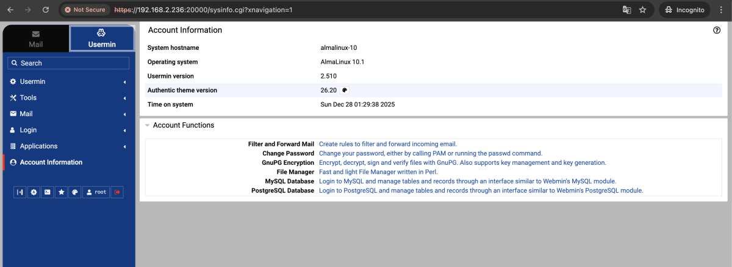The height and width of the screenshot is (267, 732).
Task: Open theme configuration palette icon
Action: (75, 192)
